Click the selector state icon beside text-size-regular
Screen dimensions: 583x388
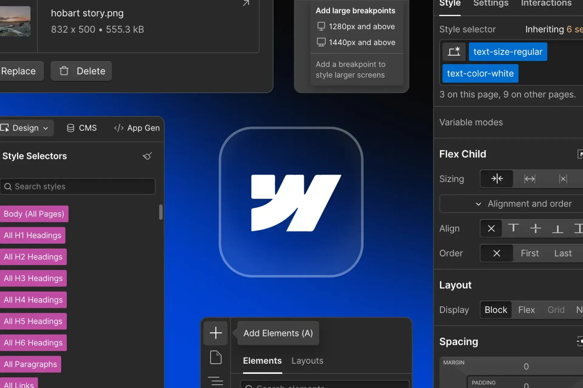click(x=454, y=52)
